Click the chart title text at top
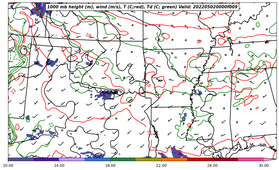This screenshot has width=279, height=170. pyautogui.click(x=142, y=7)
